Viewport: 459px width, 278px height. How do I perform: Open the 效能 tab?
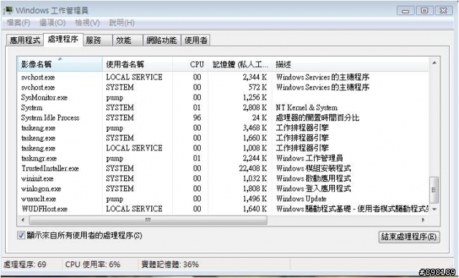(128, 40)
